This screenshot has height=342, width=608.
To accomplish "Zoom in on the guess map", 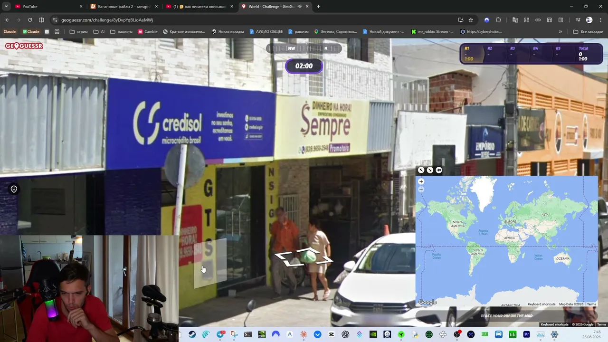I will (x=421, y=181).
